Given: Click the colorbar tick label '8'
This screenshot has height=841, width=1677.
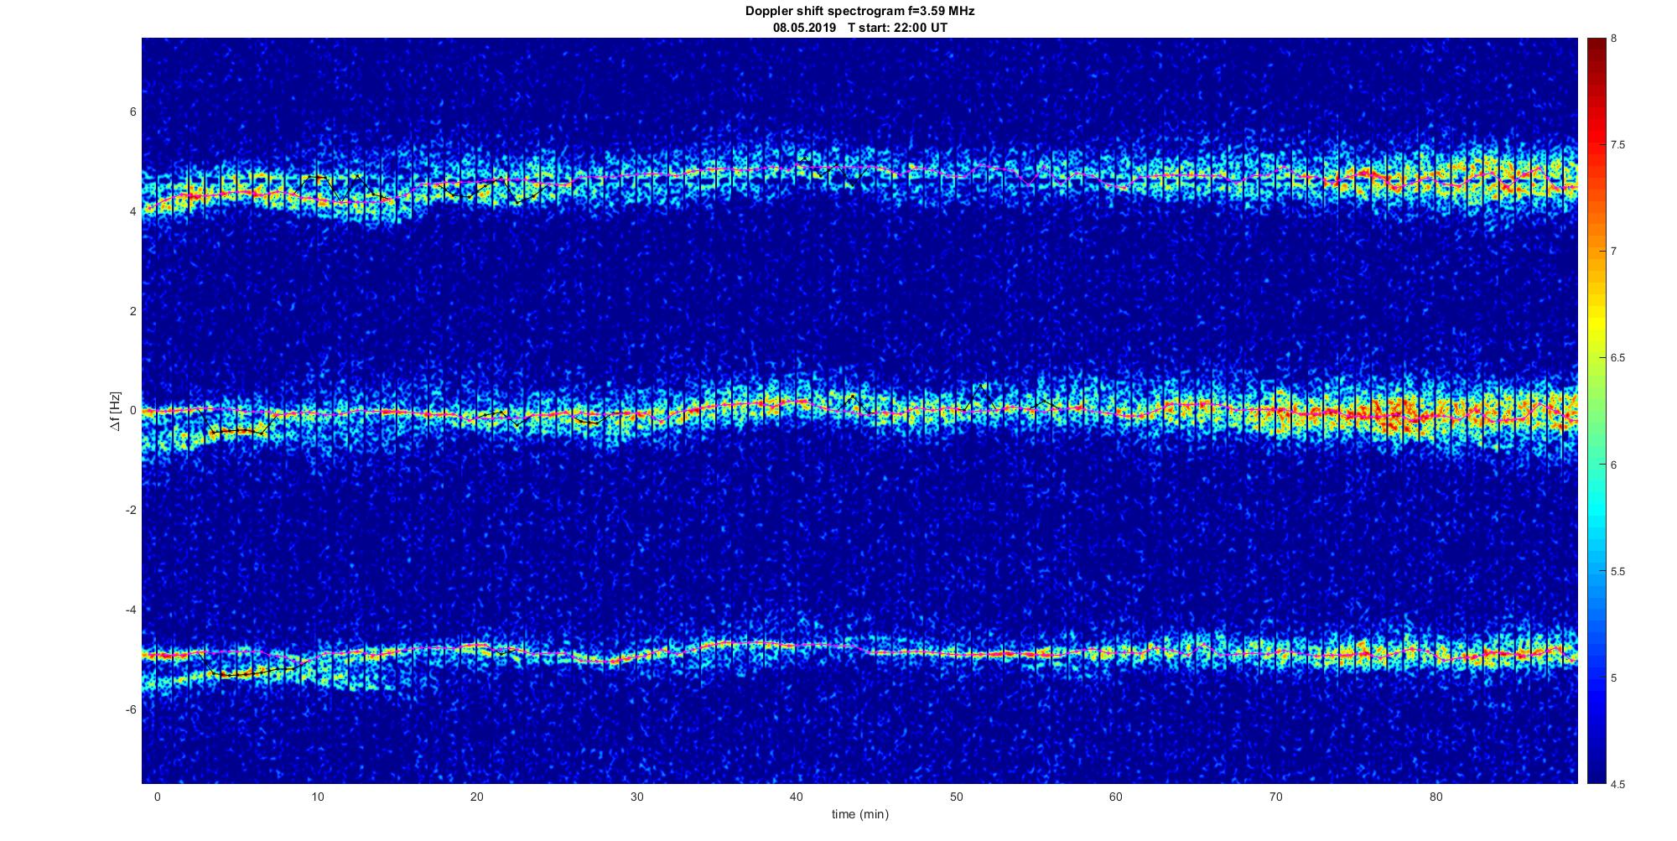Looking at the screenshot, I should 1613,39.
